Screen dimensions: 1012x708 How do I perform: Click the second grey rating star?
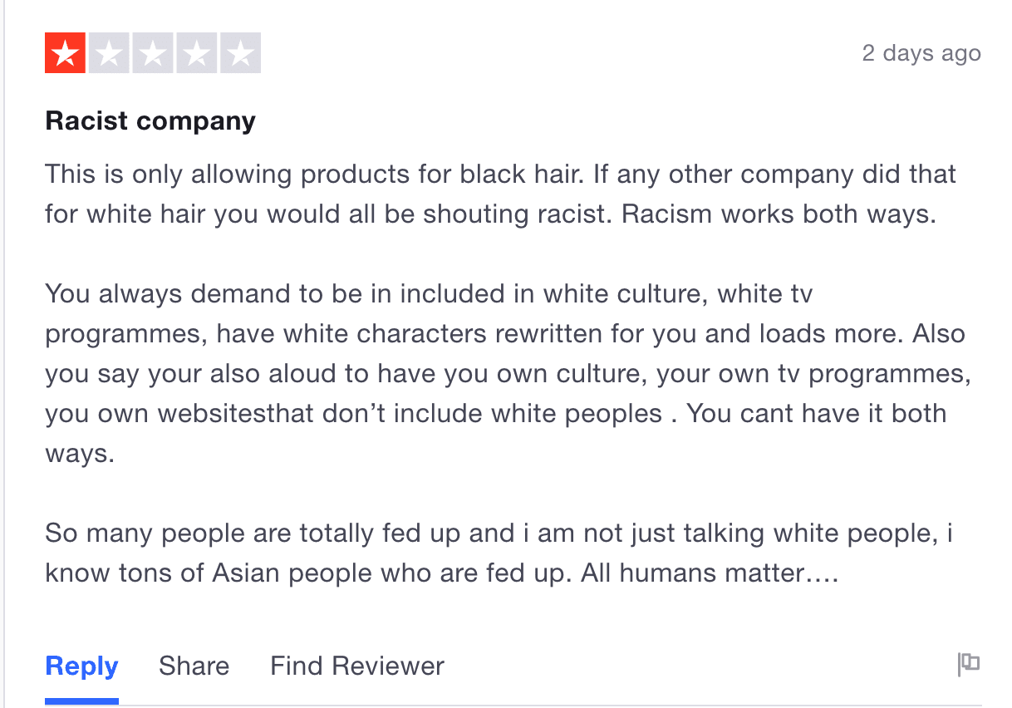click(x=110, y=54)
